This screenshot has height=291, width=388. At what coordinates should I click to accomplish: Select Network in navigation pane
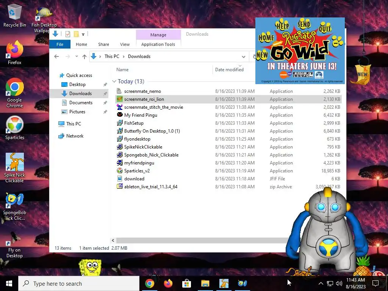[x=75, y=136]
